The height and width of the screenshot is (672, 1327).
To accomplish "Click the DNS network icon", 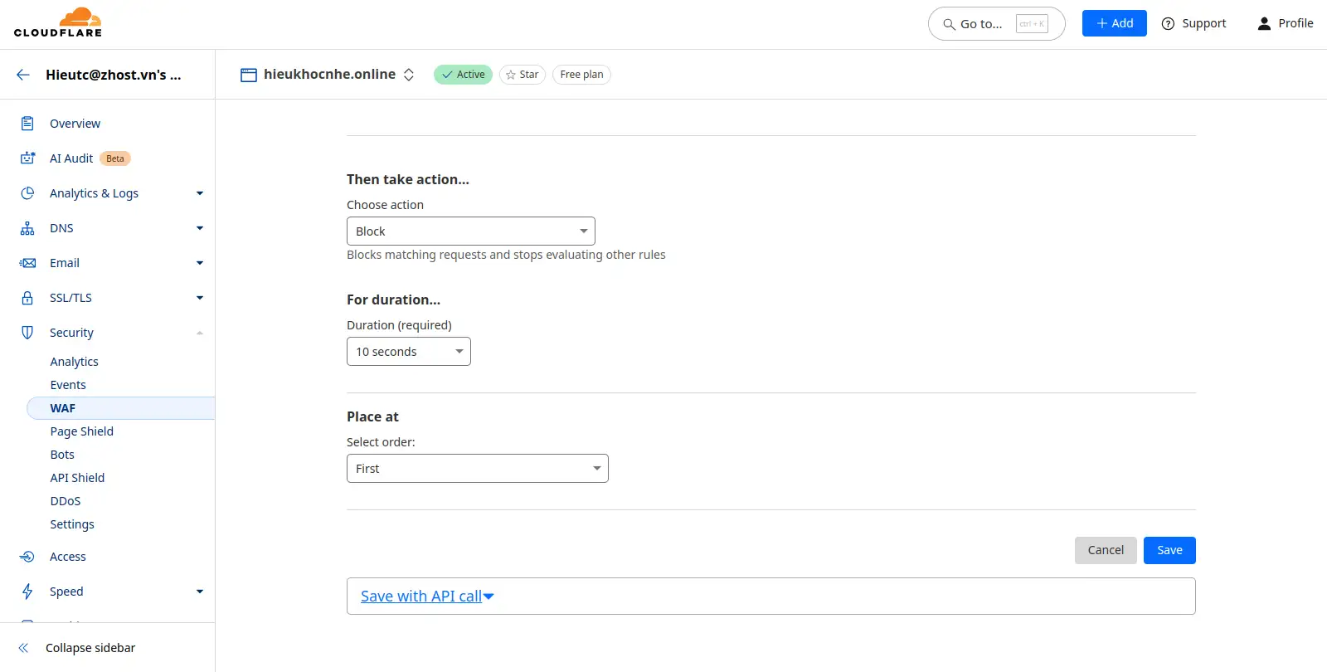I will point(27,228).
